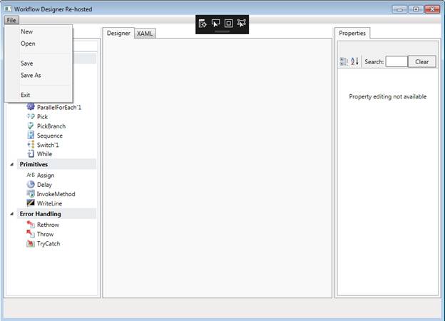Close the Workflow Designer window

coord(432,9)
